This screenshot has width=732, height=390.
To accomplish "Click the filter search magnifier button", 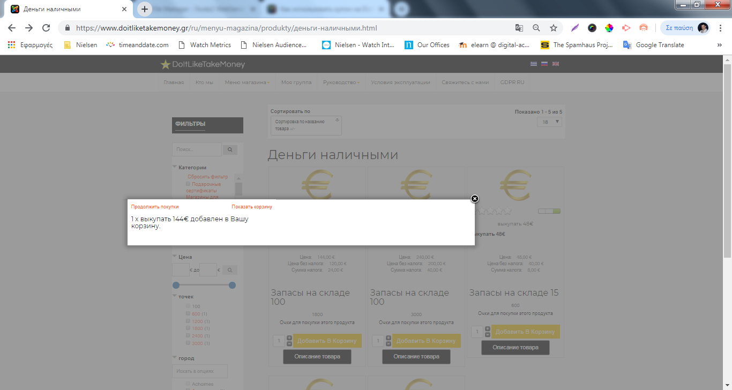I will (230, 150).
